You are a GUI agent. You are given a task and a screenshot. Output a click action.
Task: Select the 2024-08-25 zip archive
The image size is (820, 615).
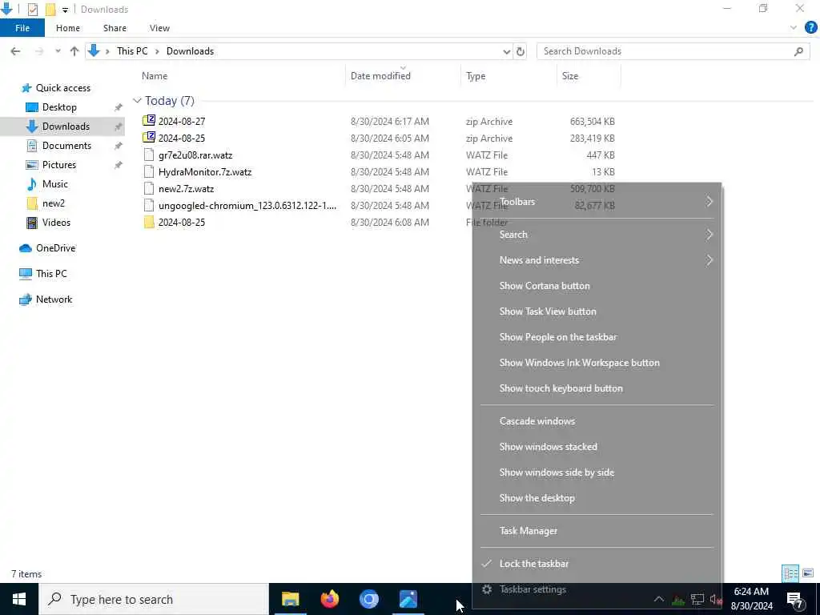(x=182, y=138)
